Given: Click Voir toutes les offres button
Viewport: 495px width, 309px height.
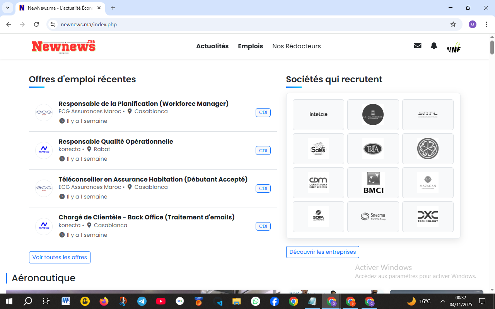Looking at the screenshot, I should pos(60,257).
